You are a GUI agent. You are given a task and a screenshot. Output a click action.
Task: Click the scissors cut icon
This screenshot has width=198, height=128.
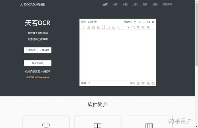pyautogui.click(x=113, y=27)
